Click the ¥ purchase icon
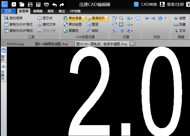The height and width of the screenshot is (136, 190). click(188, 5)
